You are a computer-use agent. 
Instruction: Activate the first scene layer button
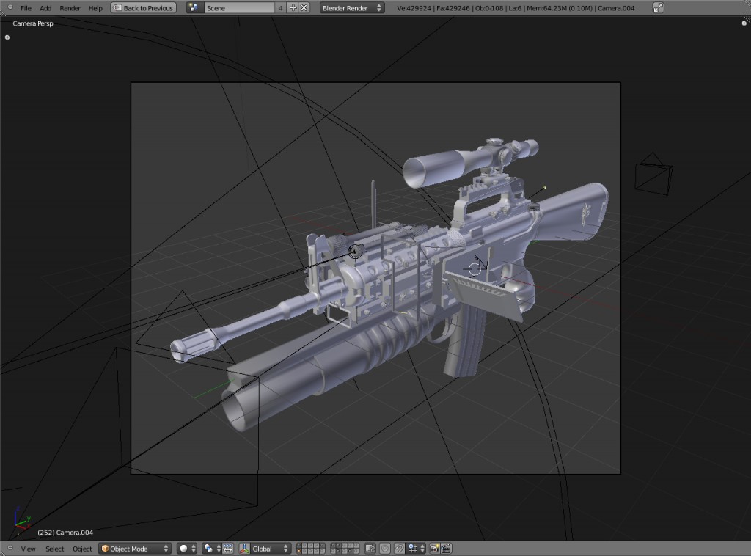(299, 546)
